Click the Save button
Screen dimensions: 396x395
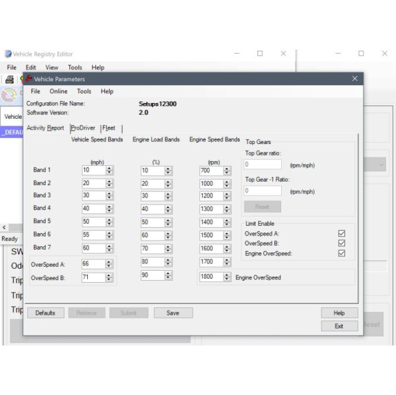(173, 313)
